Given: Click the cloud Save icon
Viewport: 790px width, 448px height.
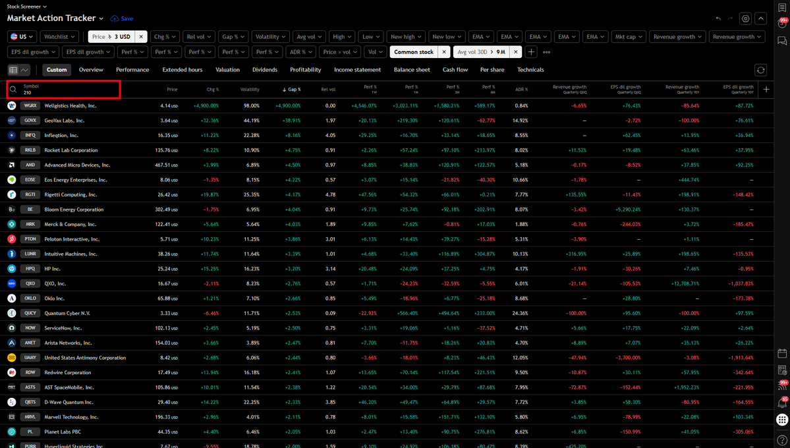Looking at the screenshot, I should (x=115, y=18).
